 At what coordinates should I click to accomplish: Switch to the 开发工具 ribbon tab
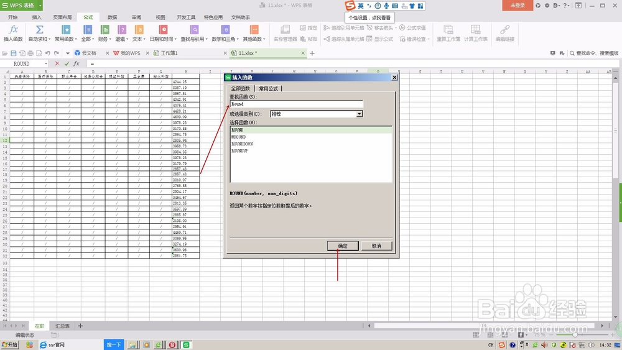pos(186,17)
